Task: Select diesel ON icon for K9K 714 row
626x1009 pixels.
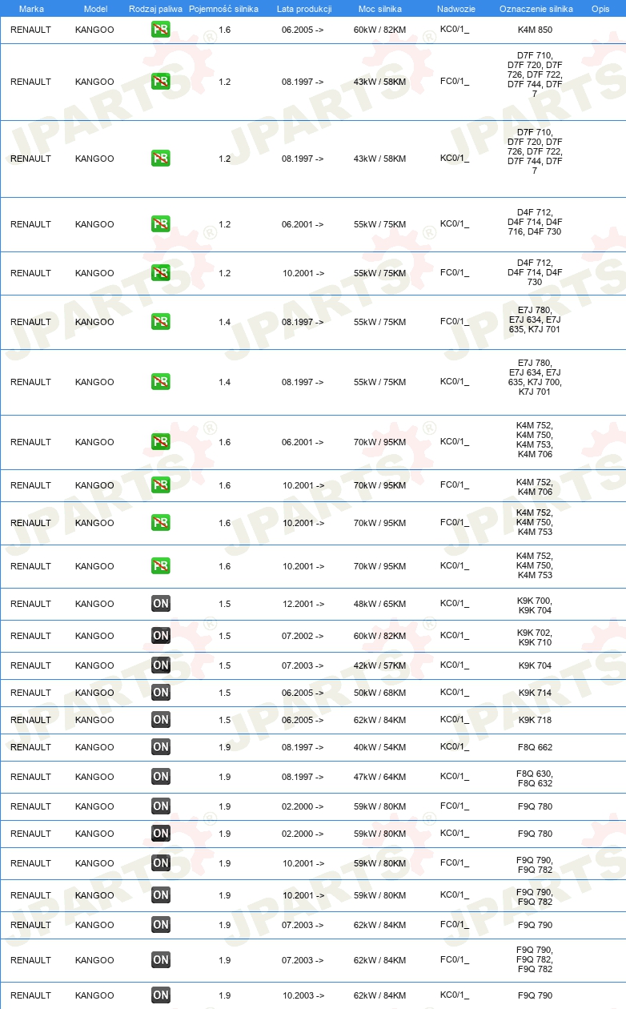Action: point(161,693)
